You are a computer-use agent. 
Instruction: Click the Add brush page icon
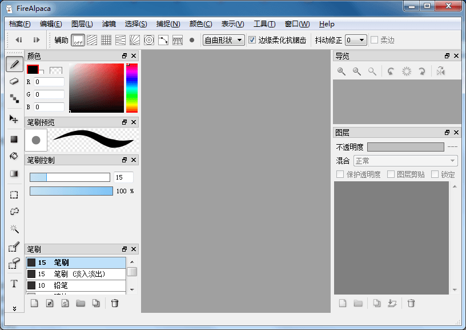[34, 303]
